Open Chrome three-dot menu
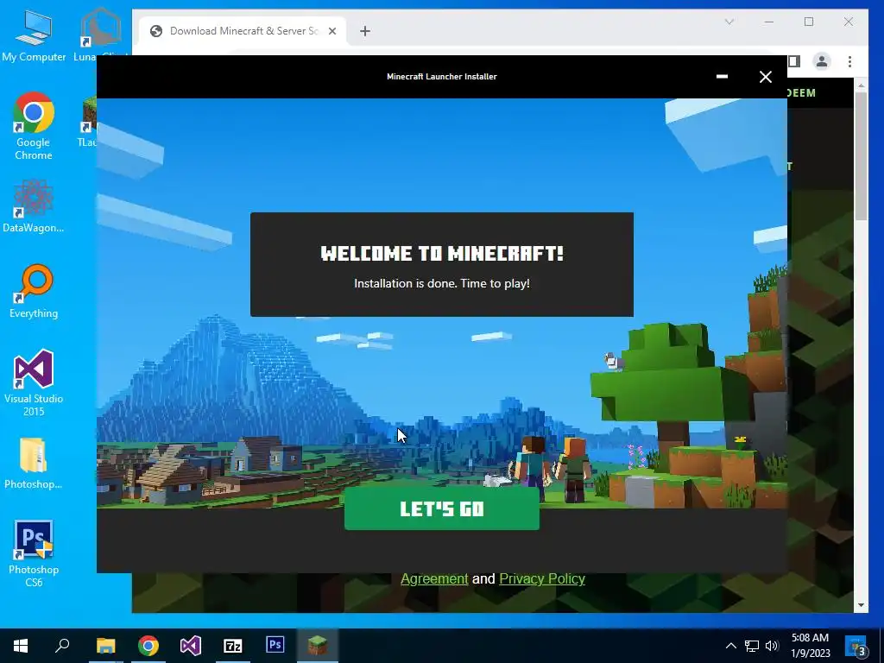The height and width of the screenshot is (663, 884). 849,61
